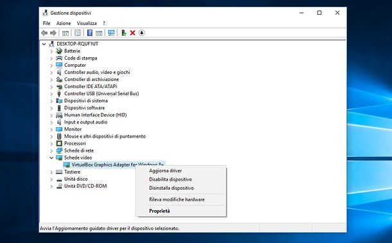Click the Processori chip icon

(x=59, y=143)
